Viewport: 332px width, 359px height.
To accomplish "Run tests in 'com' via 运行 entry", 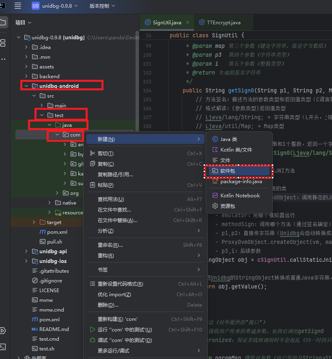I will [x=145, y=330].
